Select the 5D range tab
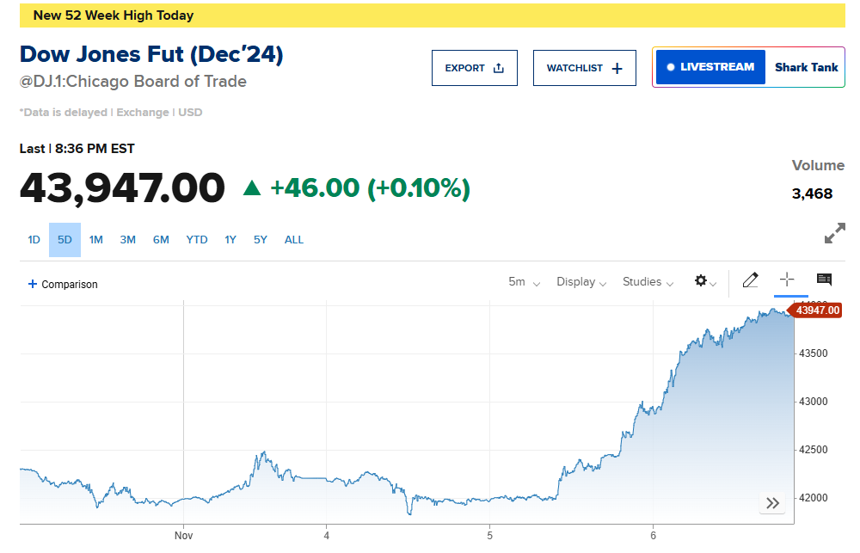 click(x=64, y=240)
